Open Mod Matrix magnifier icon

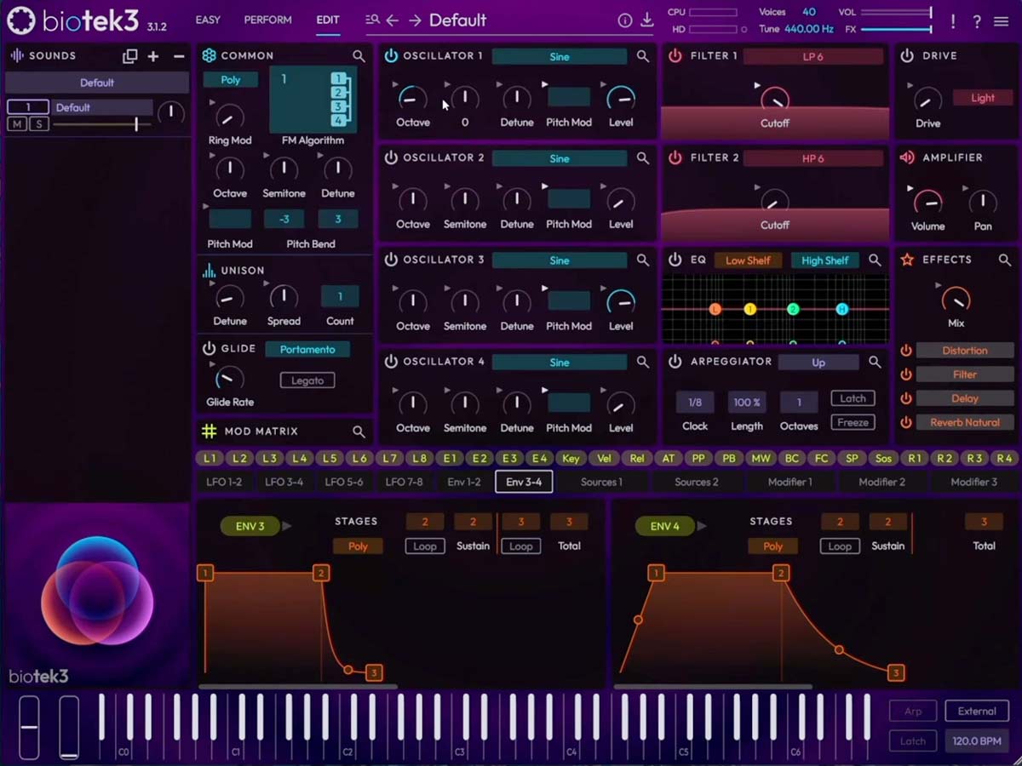click(x=359, y=432)
